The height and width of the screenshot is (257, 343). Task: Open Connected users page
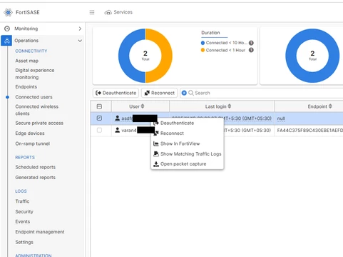[34, 97]
